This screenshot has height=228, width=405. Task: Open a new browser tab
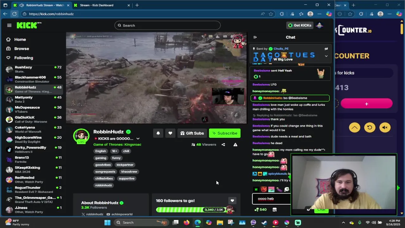(137, 5)
